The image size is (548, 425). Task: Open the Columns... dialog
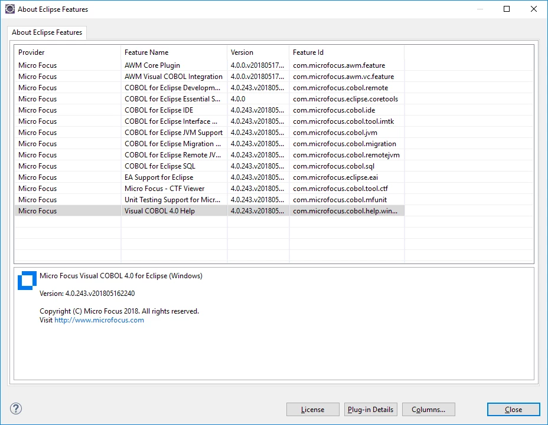(429, 410)
